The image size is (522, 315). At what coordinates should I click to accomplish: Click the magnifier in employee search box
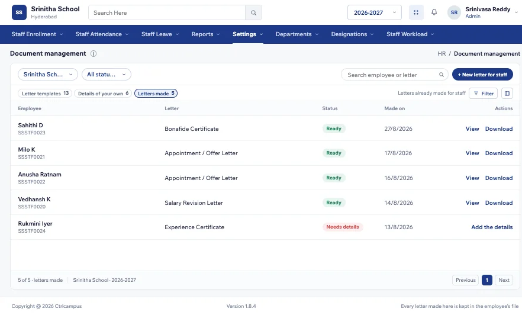click(x=442, y=75)
